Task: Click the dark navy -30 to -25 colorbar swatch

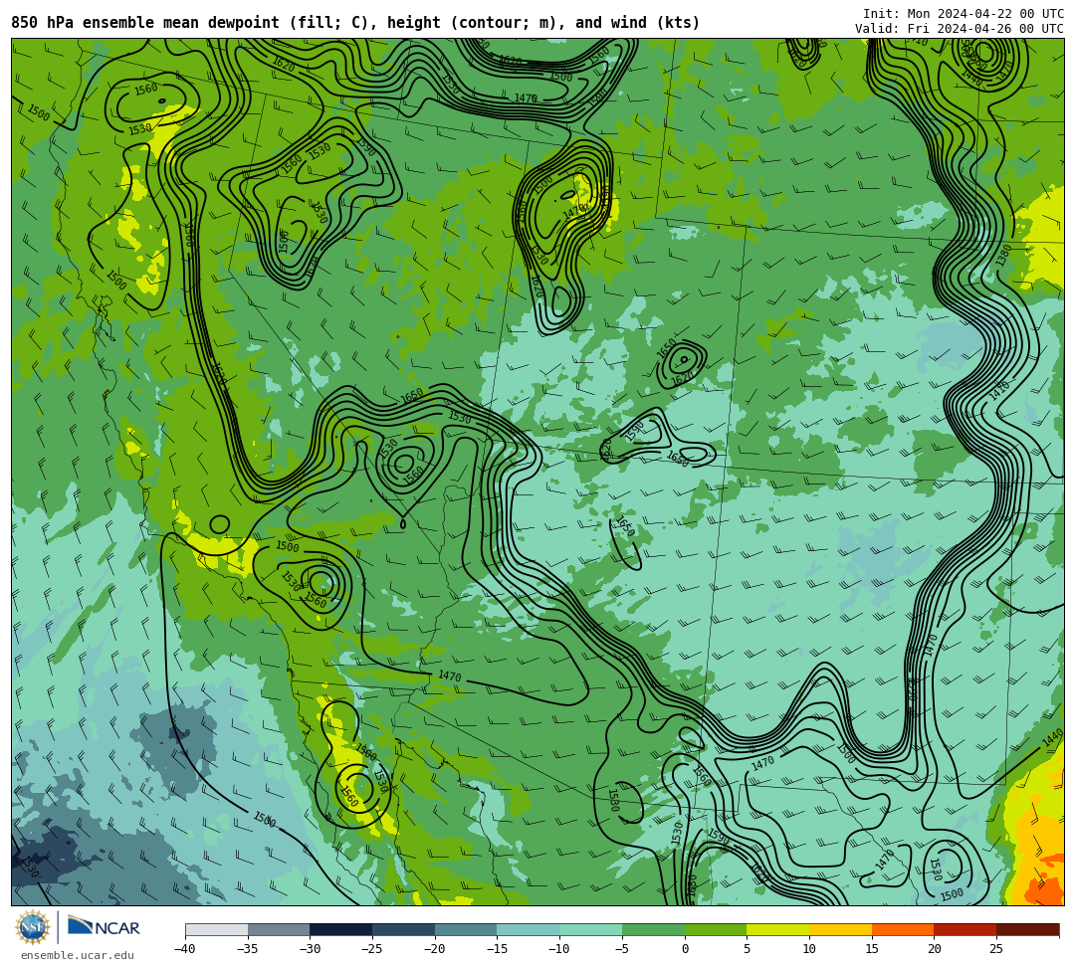Action: coord(341,929)
